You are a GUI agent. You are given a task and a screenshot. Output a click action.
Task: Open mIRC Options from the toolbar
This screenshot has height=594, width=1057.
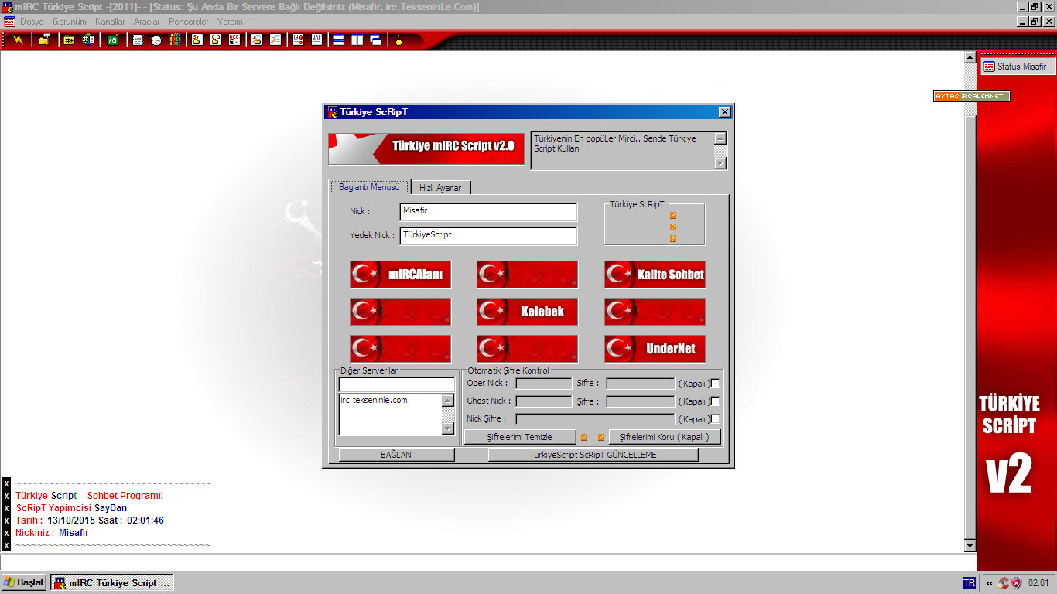[x=44, y=39]
